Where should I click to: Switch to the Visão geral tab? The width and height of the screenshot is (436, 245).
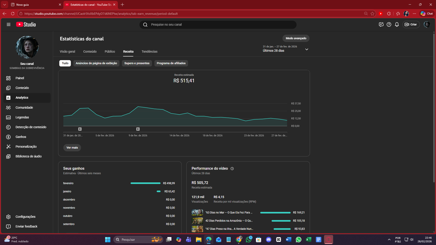coord(67,52)
